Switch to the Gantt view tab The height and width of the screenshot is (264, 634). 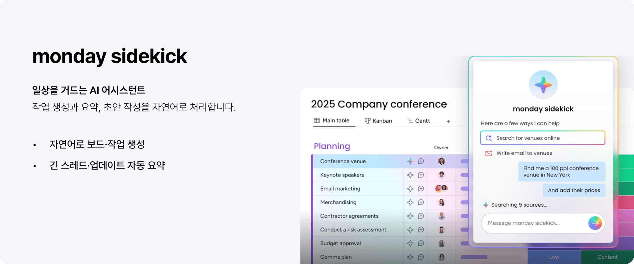tap(418, 121)
